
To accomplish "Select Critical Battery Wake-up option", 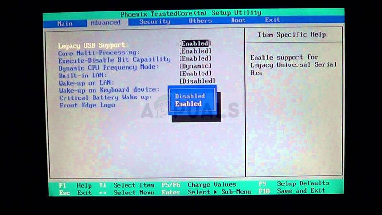I will tap(106, 97).
